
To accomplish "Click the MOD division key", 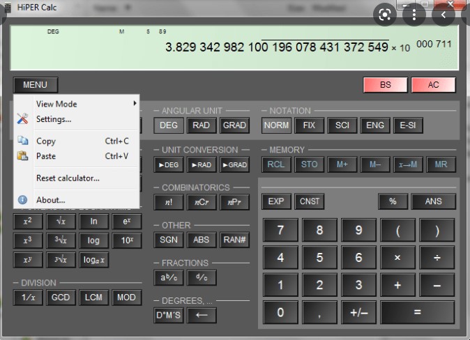I will [x=127, y=297].
